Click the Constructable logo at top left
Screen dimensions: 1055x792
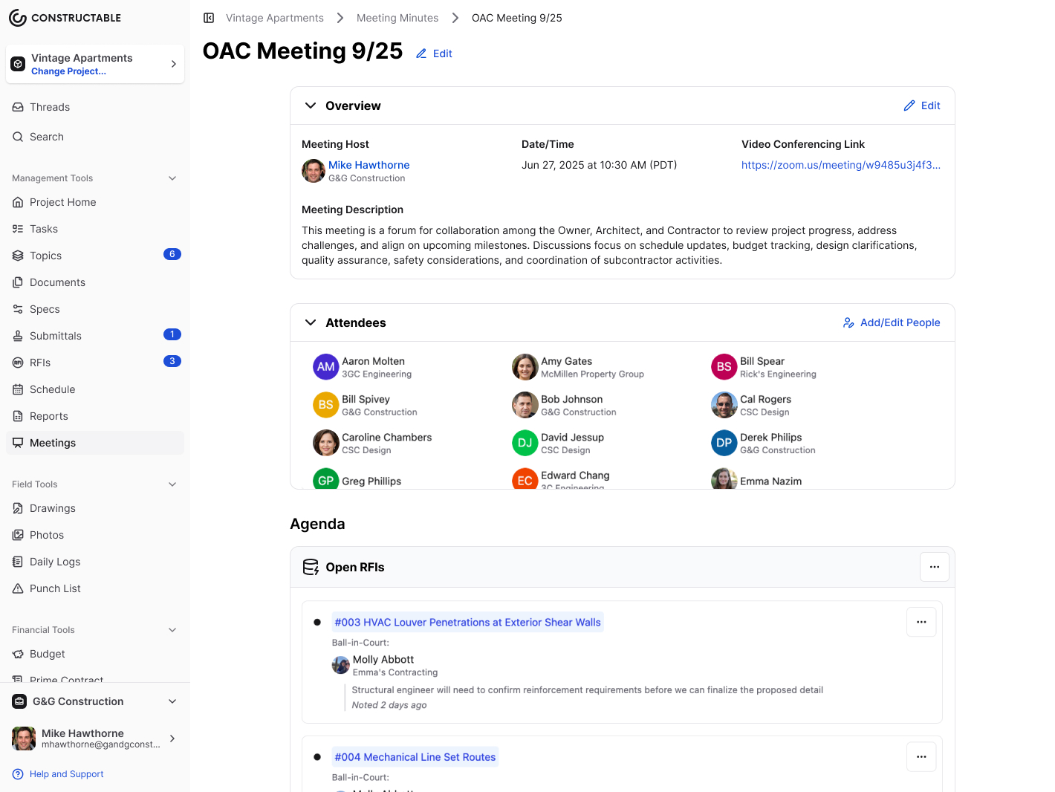click(x=65, y=17)
